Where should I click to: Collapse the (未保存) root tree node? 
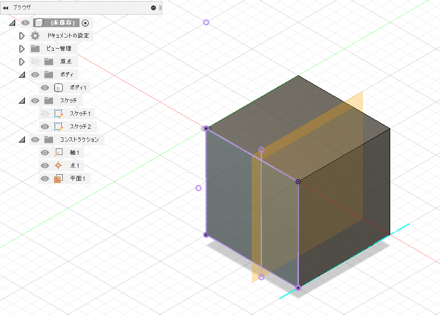pyautogui.click(x=12, y=23)
